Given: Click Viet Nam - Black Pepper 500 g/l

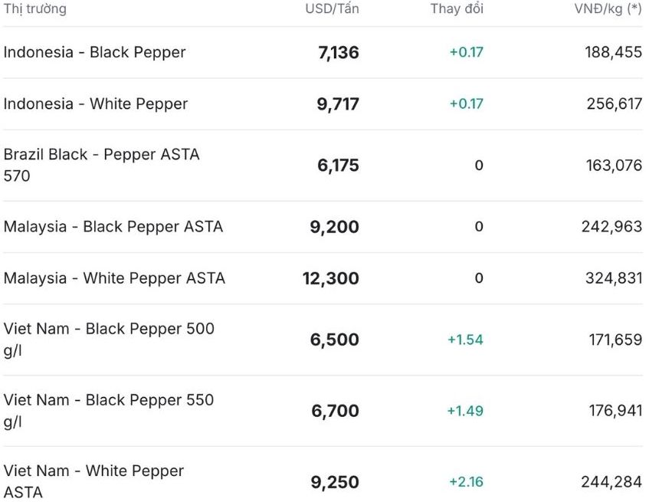Looking at the screenshot, I should tap(109, 339).
